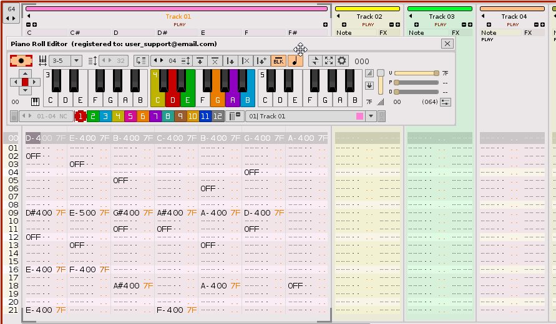This screenshot has width=556, height=324.
Task: Click the right arrow on the navigation pad
Action: [x=35, y=82]
